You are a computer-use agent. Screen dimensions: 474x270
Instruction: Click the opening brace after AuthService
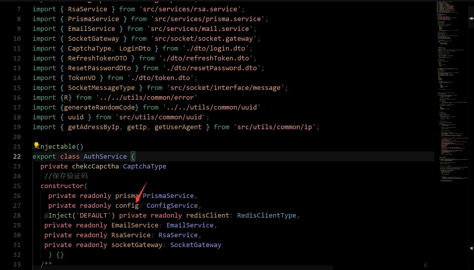[133, 157]
